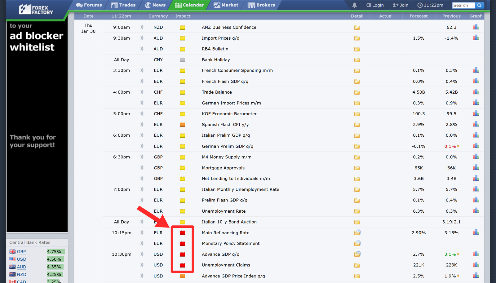Click the Italian Monthly Unemployment Rate event
The width and height of the screenshot is (496, 283).
(x=241, y=189)
